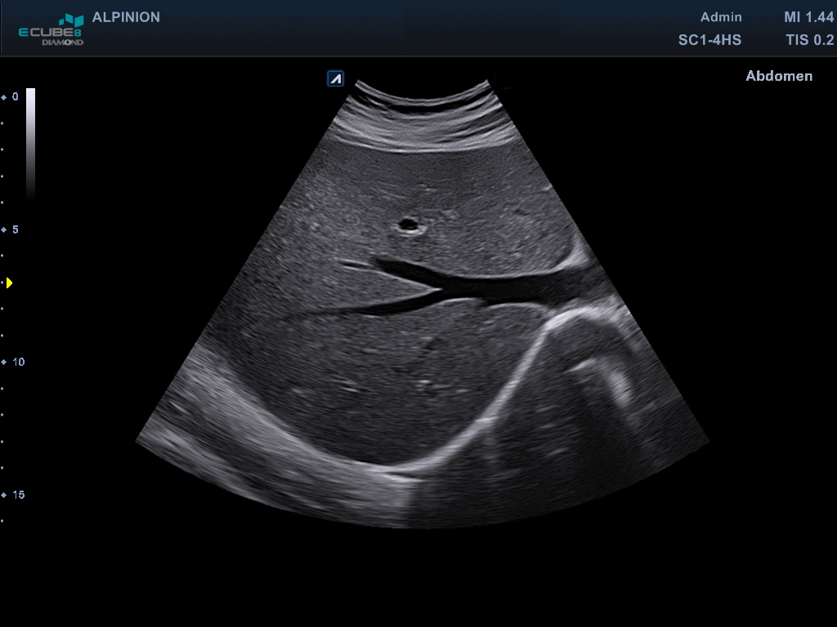Click the diamond marker at depth 10

pyautogui.click(x=3, y=362)
